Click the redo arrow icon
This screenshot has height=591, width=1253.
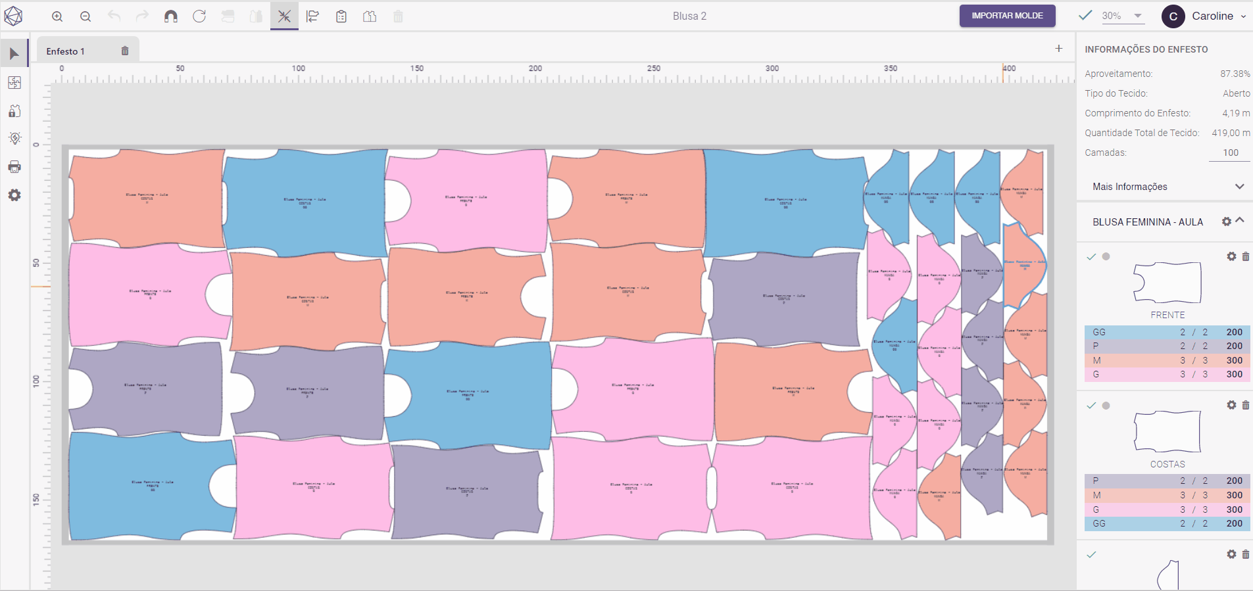(x=142, y=16)
